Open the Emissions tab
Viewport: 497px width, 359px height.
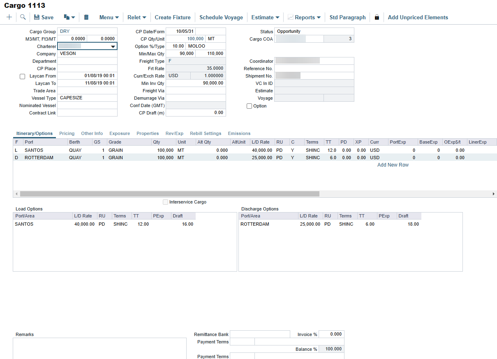click(239, 133)
